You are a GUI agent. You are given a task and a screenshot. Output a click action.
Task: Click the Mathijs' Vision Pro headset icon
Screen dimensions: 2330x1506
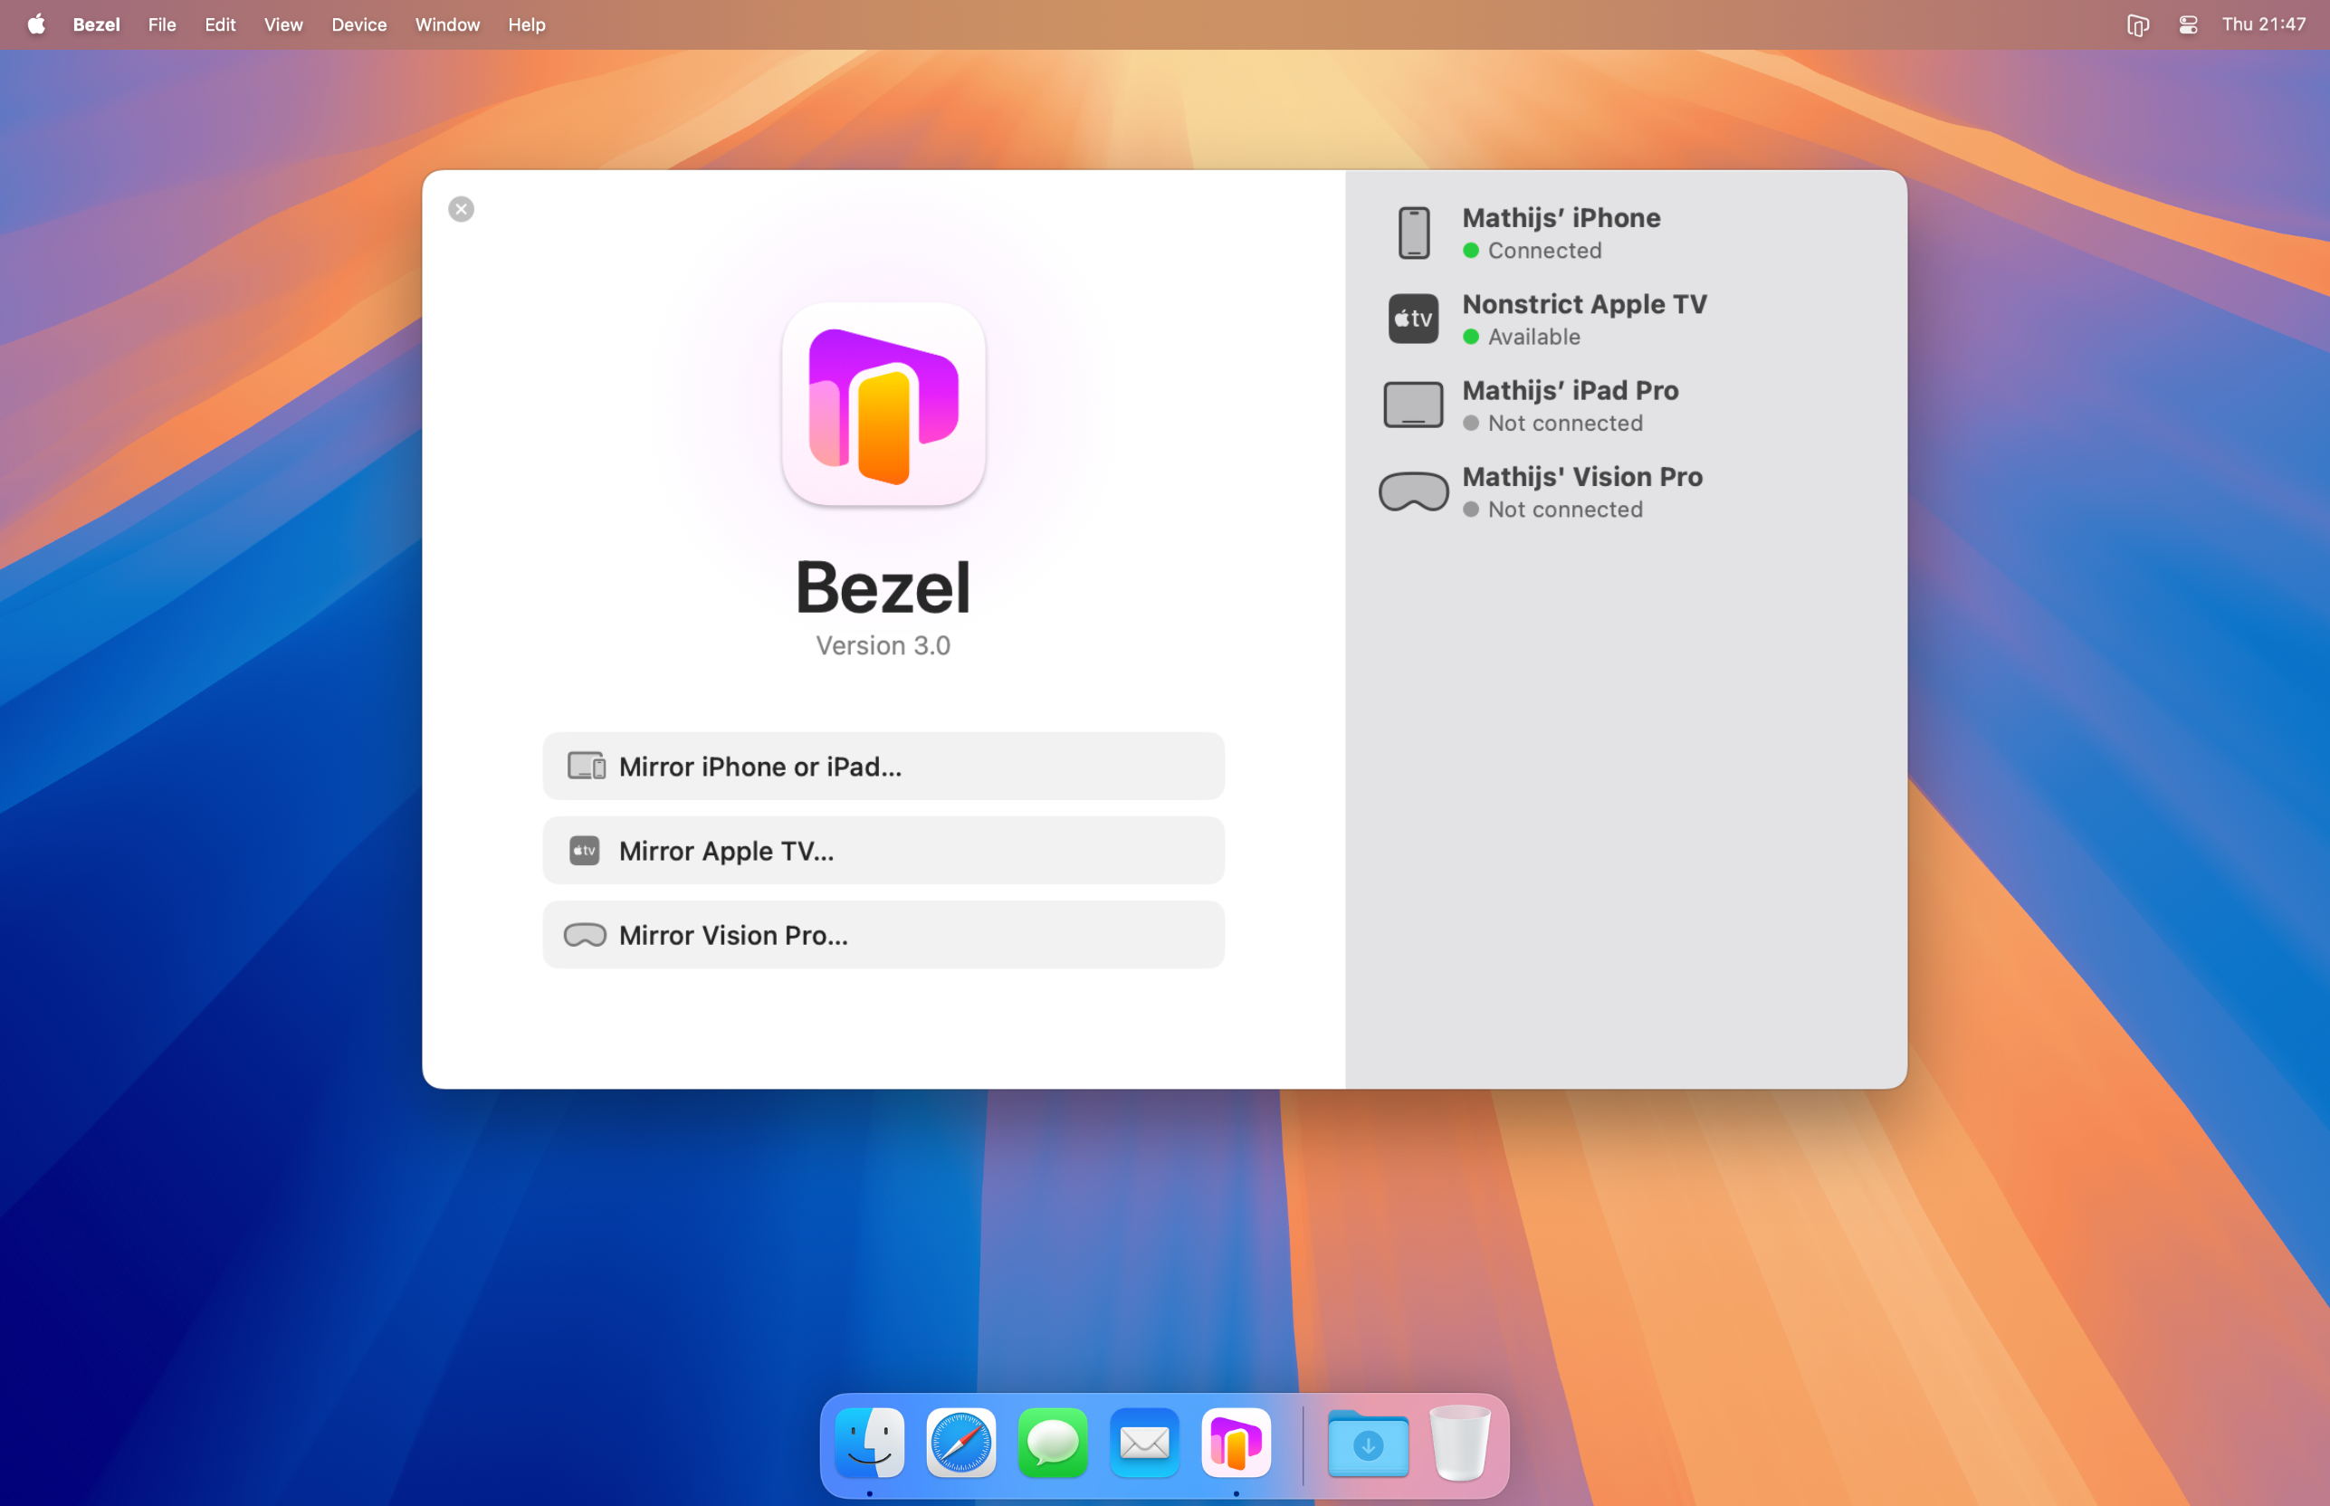coord(1412,492)
